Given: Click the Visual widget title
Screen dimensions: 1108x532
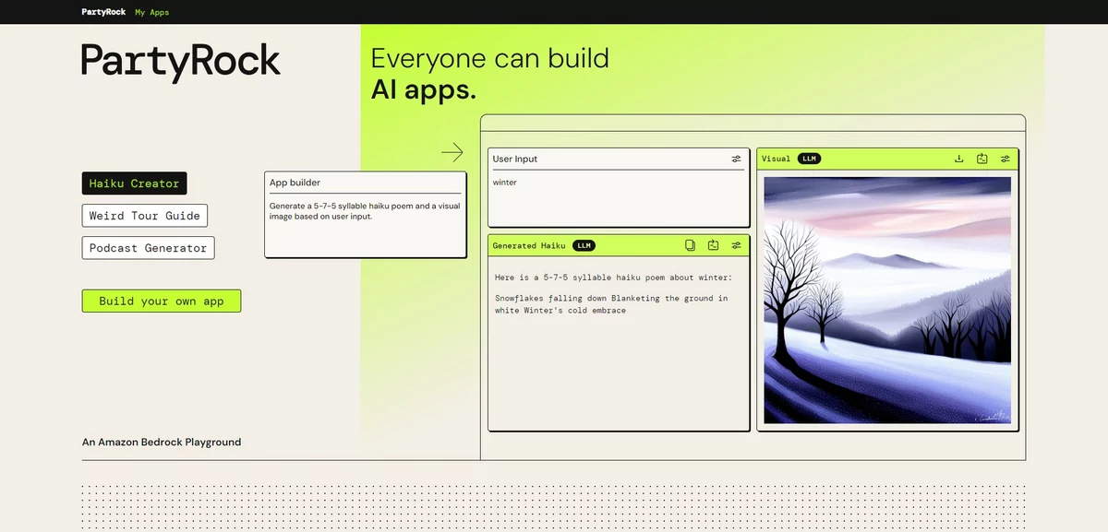Looking at the screenshot, I should point(776,159).
